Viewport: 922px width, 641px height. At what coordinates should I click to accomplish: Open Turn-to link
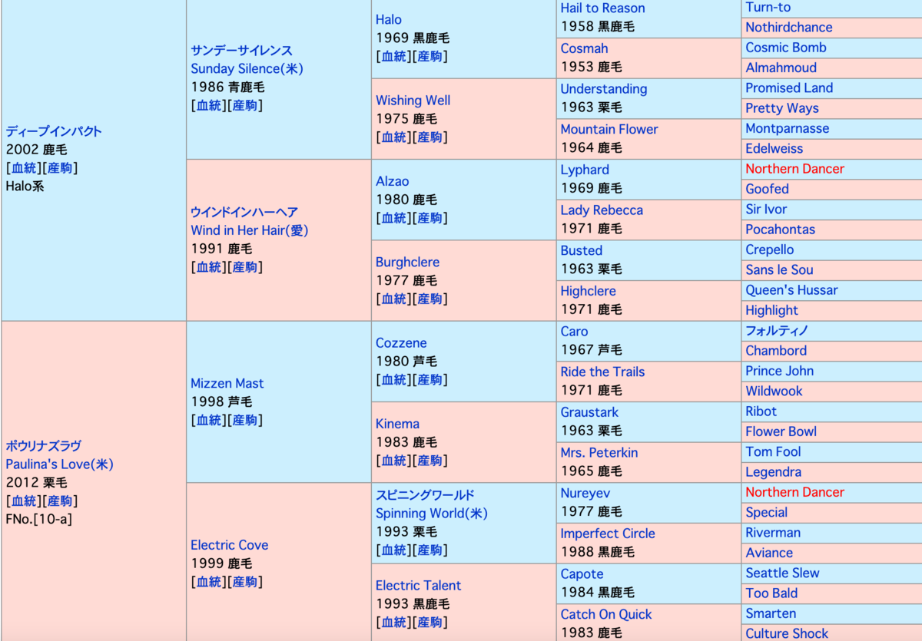768,7
